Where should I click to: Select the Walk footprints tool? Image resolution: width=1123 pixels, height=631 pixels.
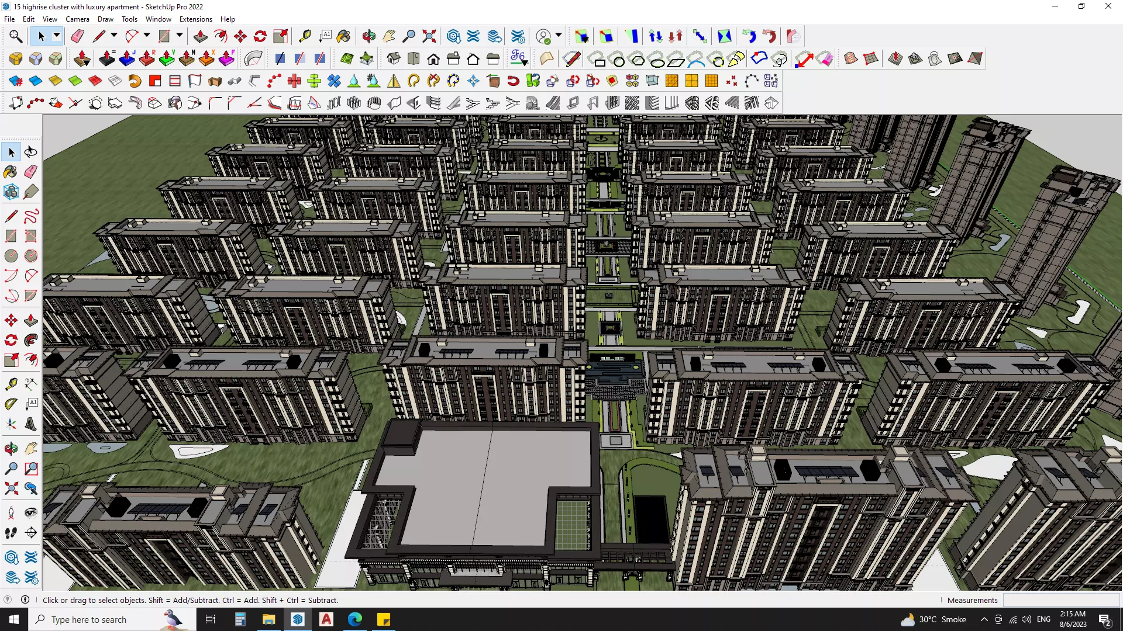11,533
